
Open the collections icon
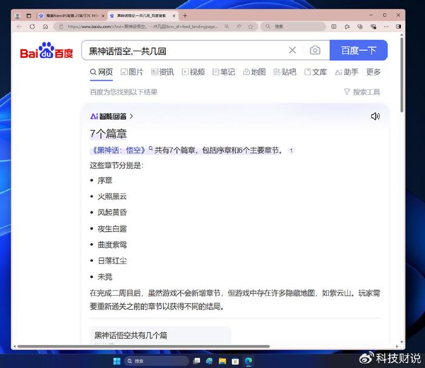(x=360, y=26)
